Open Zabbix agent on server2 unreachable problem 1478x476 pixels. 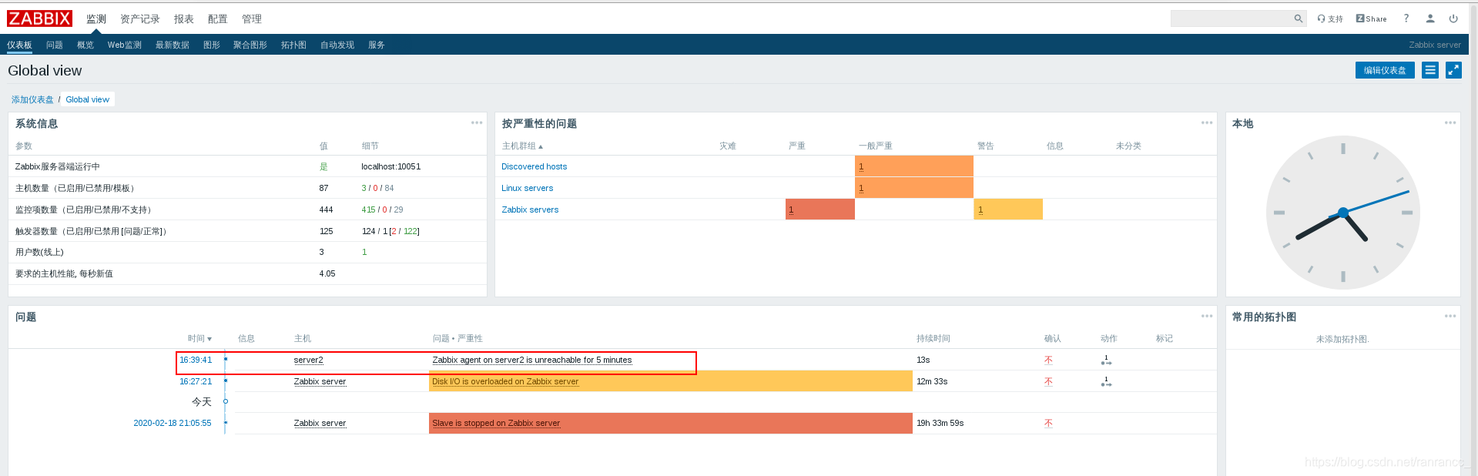coord(532,360)
